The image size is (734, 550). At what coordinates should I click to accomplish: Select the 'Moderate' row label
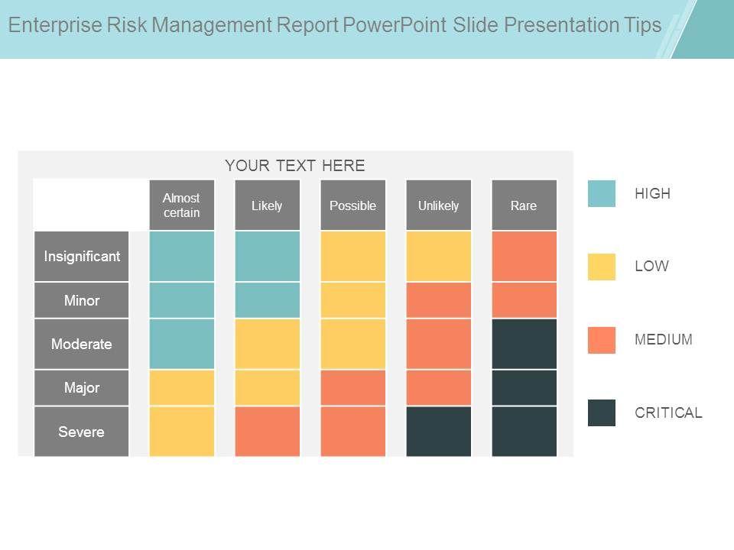click(82, 344)
